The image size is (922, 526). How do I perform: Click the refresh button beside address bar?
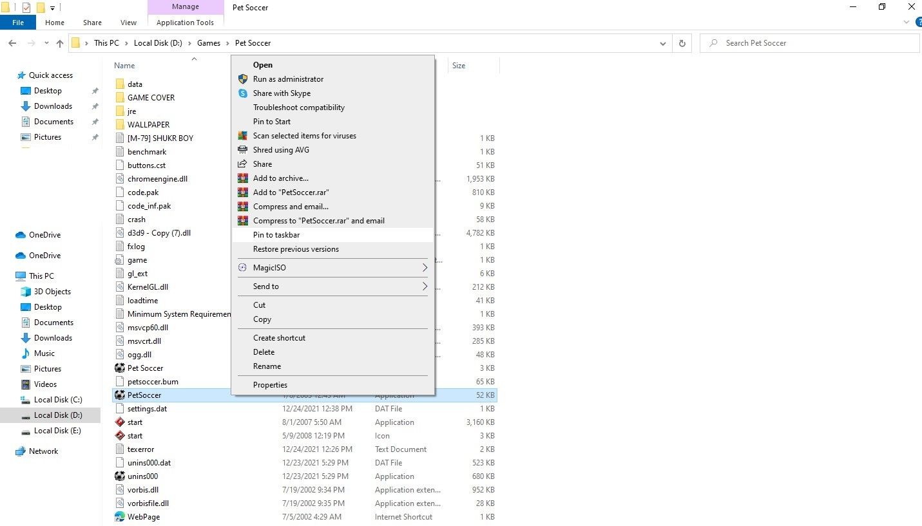tap(682, 43)
